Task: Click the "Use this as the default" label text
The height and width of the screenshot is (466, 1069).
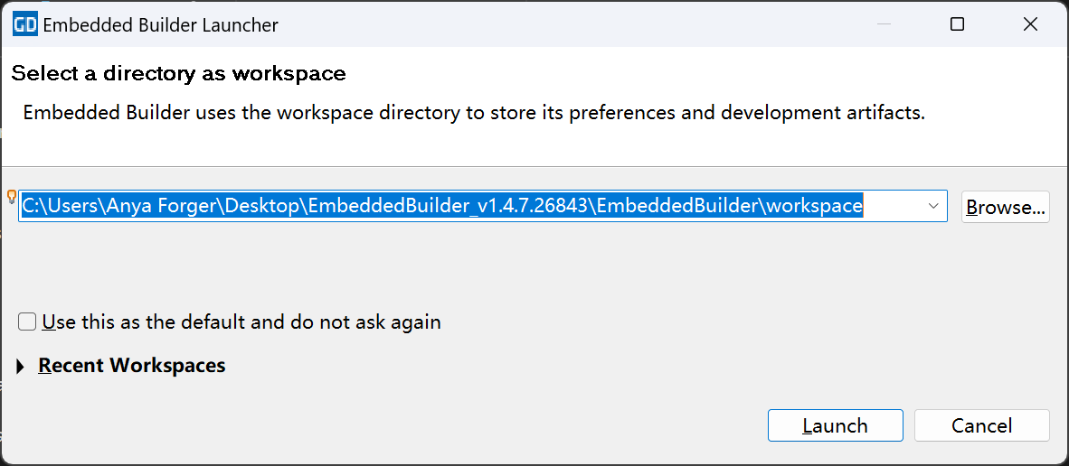Action: (x=241, y=322)
